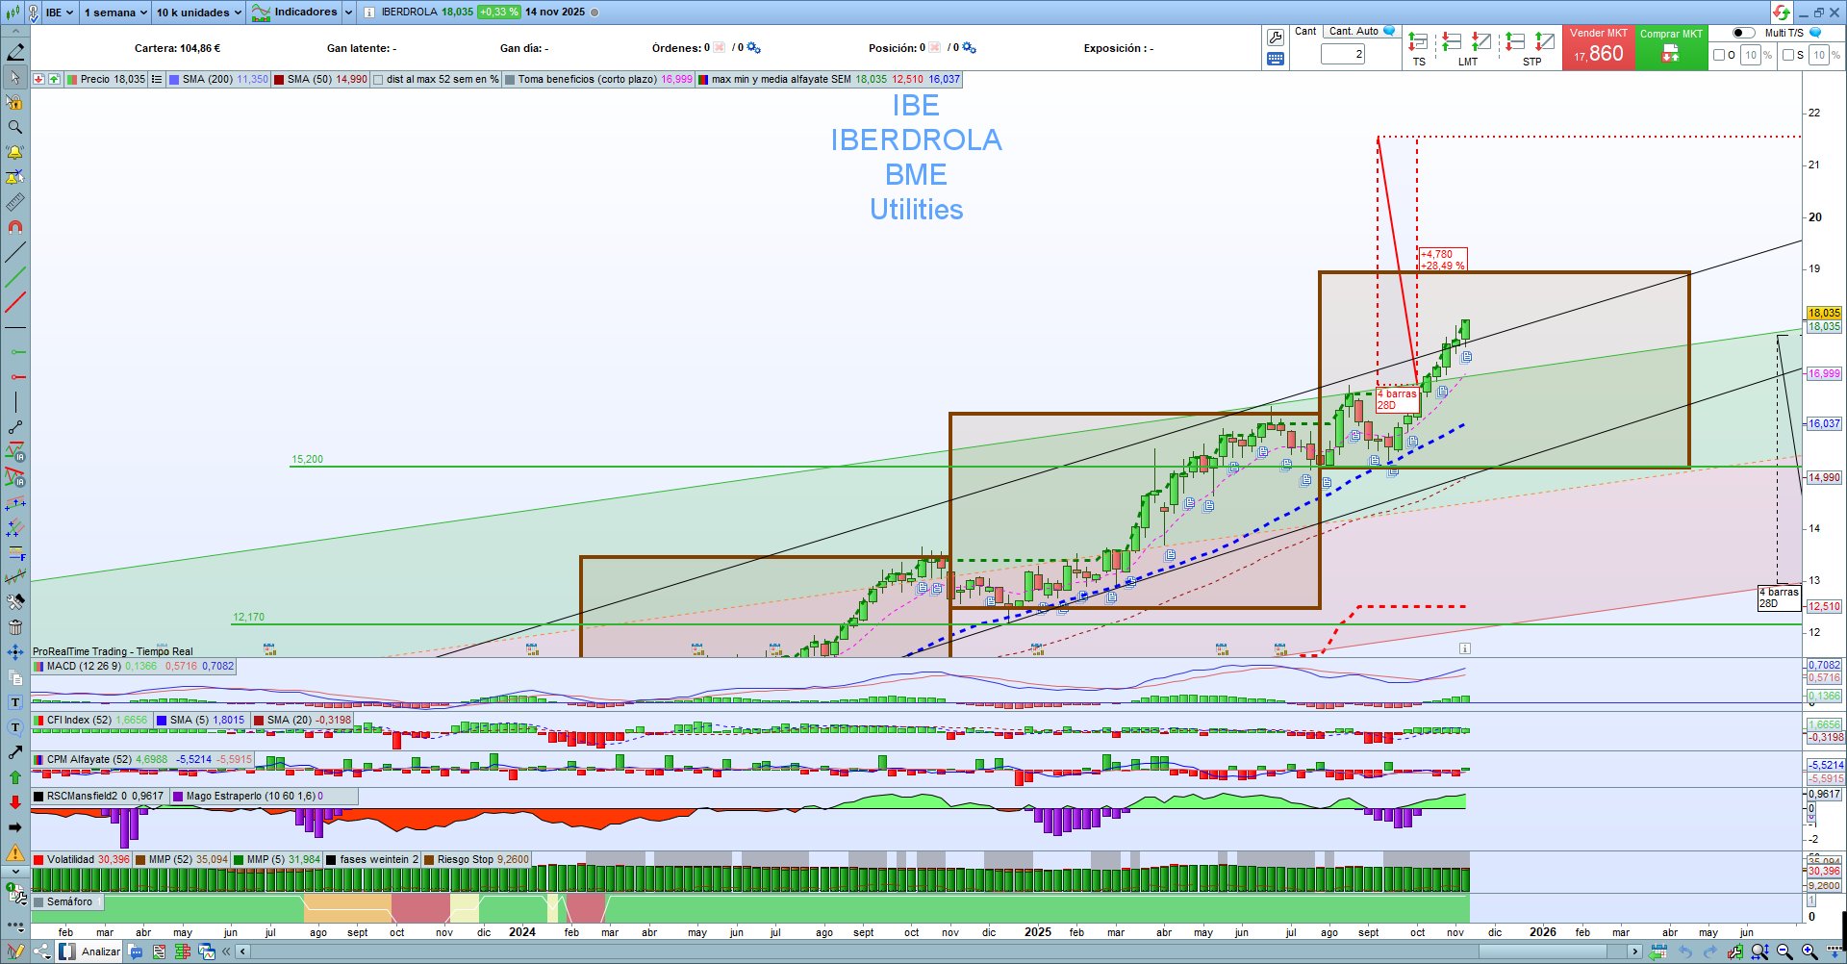Zoom out using the minus magnifier

click(x=1785, y=951)
